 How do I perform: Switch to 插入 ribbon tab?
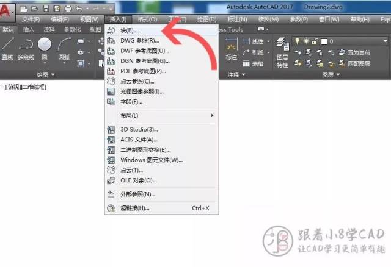[x=29, y=30]
